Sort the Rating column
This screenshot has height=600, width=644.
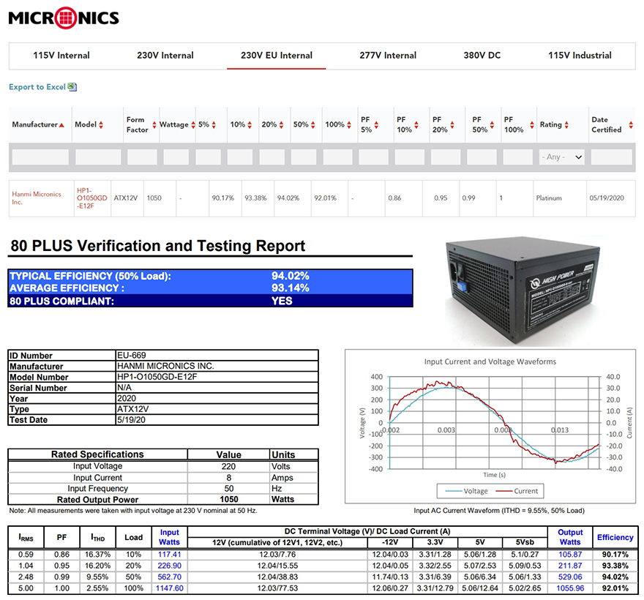(x=566, y=125)
